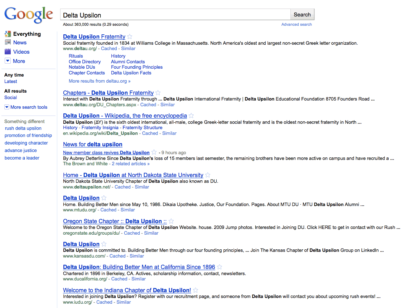Image resolution: width=405 pixels, height=308 pixels.
Task: Open New member class revives Delta Upsilon article
Action: point(106,152)
